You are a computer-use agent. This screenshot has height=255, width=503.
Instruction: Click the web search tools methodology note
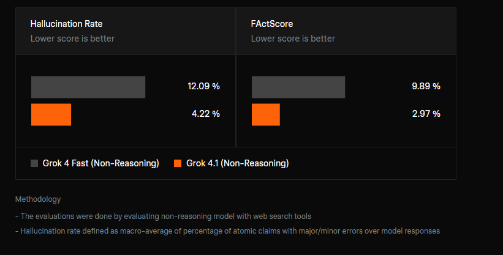[x=162, y=216]
